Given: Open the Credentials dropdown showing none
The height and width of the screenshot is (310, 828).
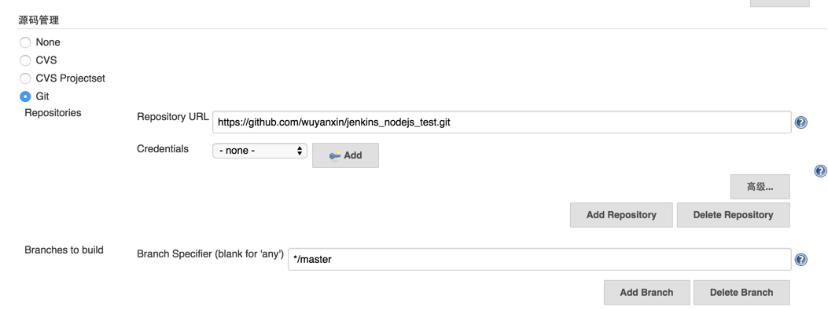Looking at the screenshot, I should pos(259,151).
